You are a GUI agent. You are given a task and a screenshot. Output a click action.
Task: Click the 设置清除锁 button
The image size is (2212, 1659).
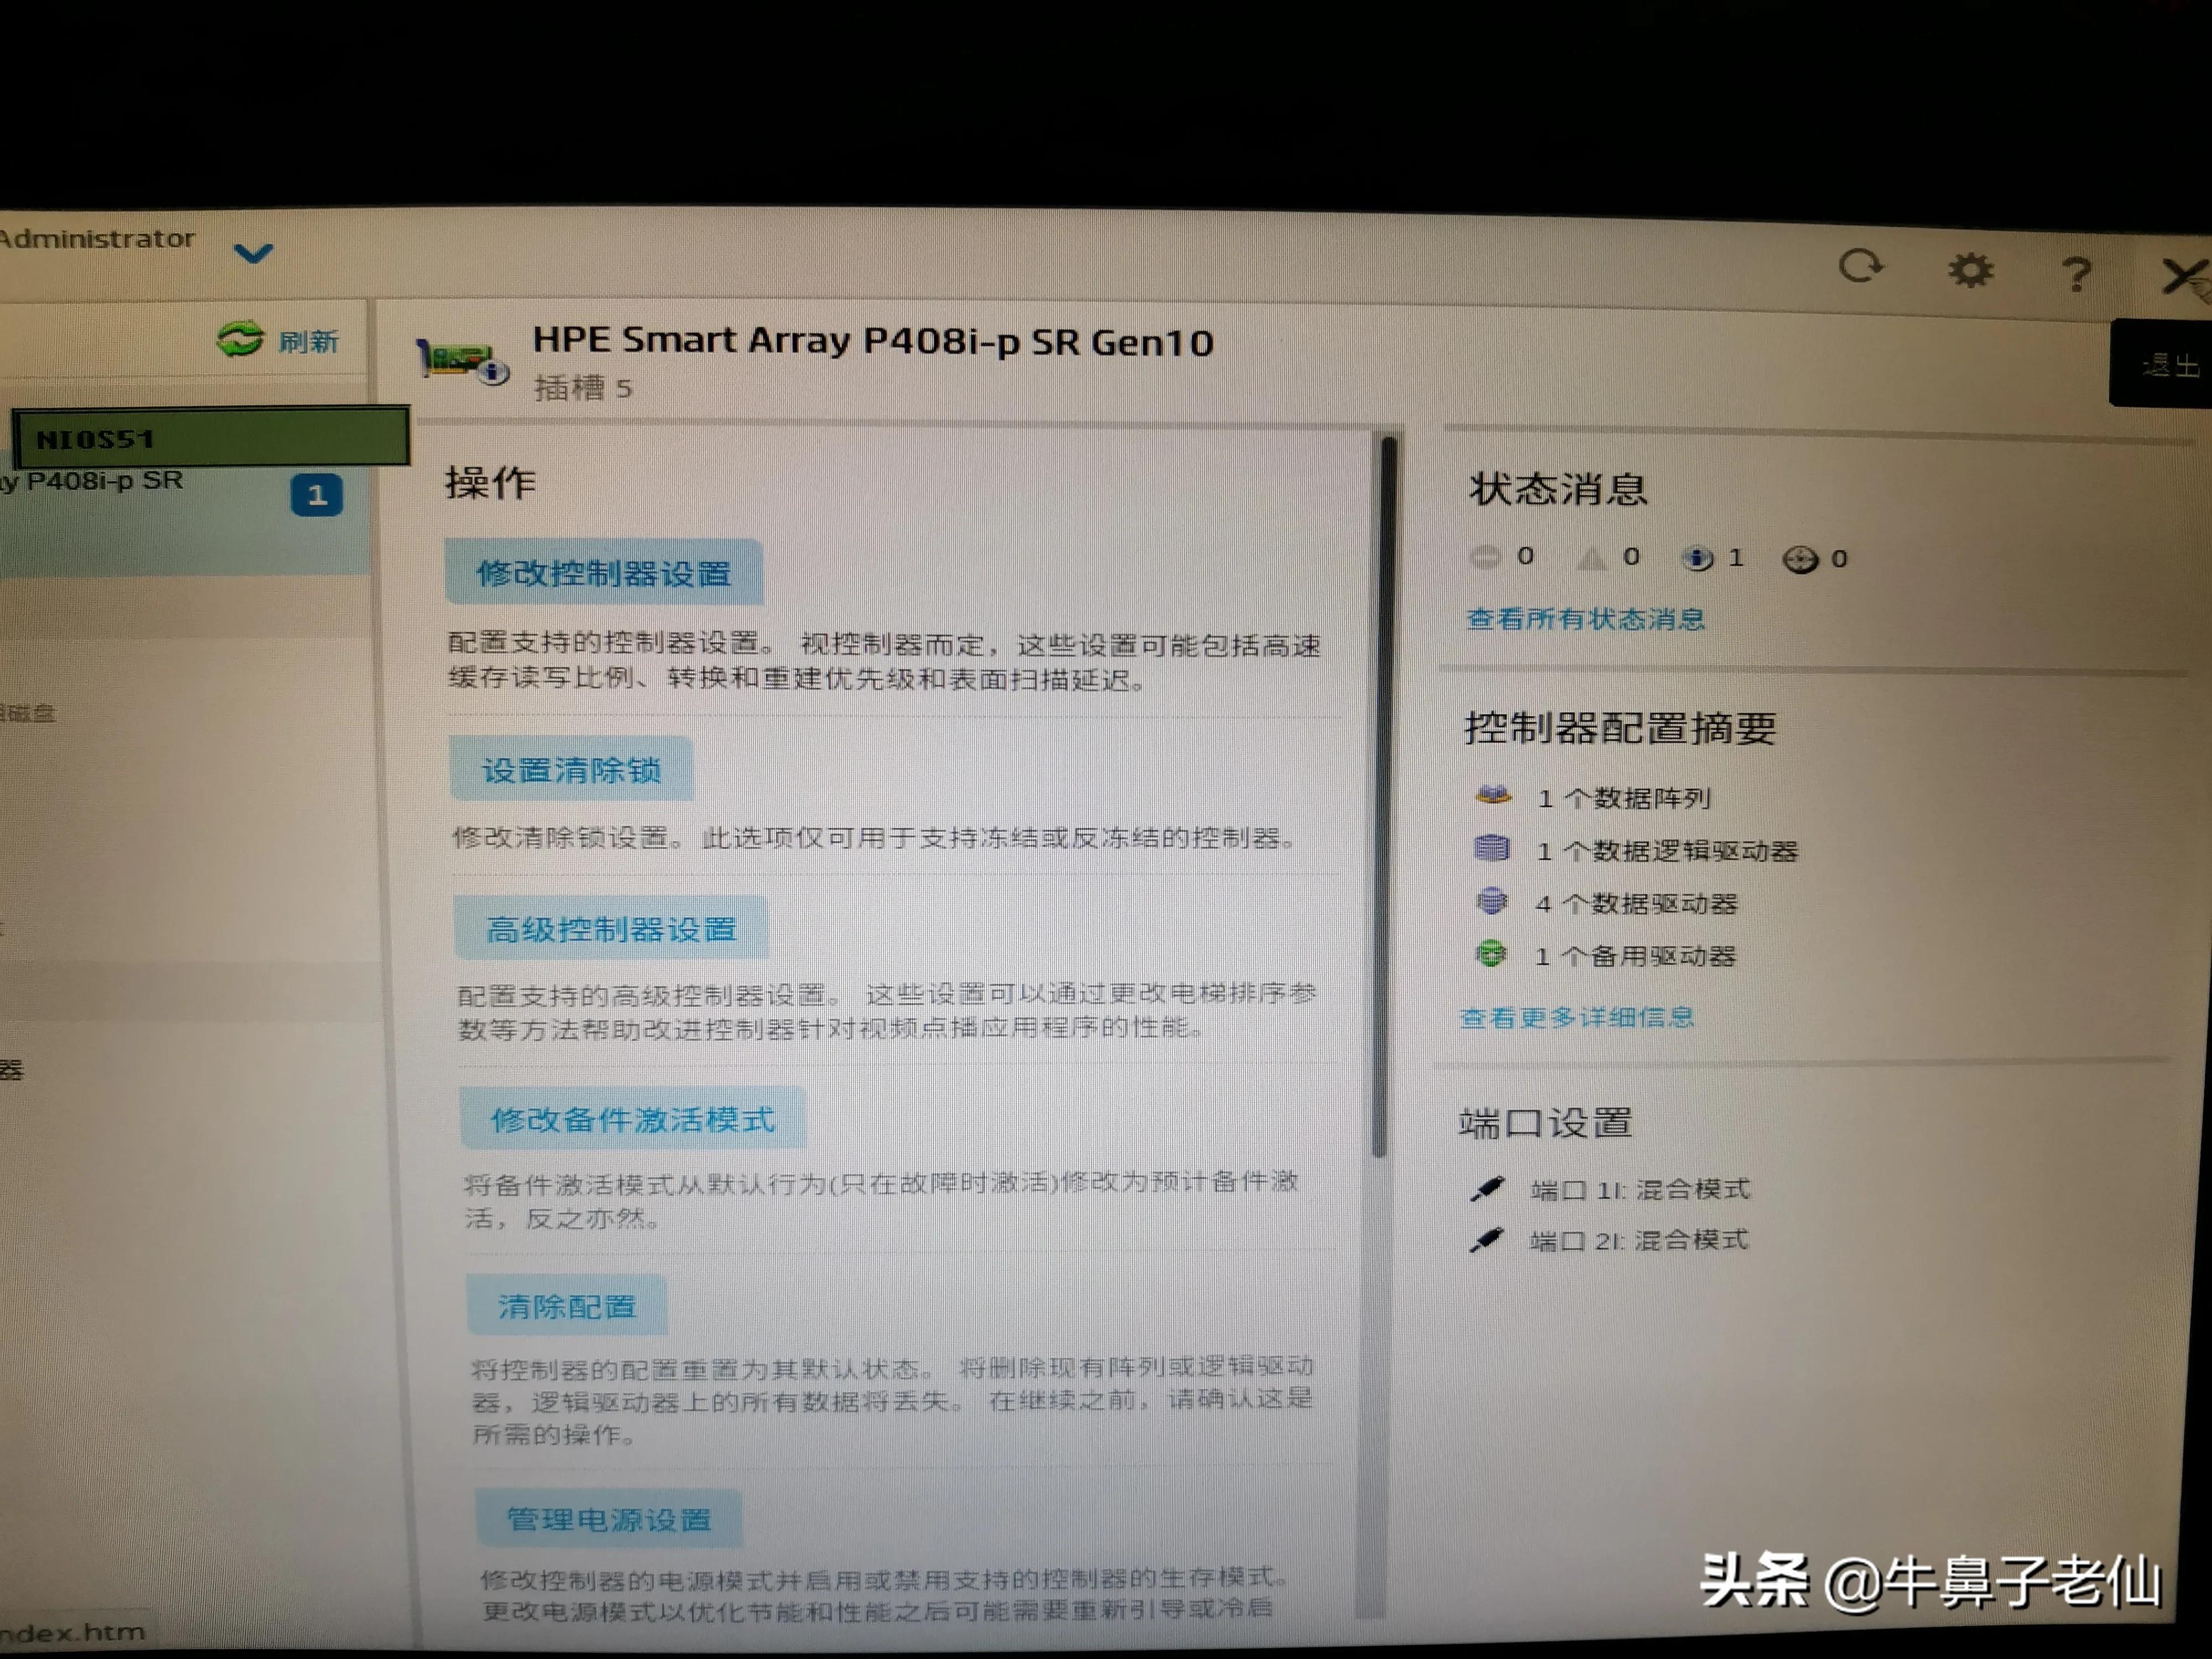571,769
